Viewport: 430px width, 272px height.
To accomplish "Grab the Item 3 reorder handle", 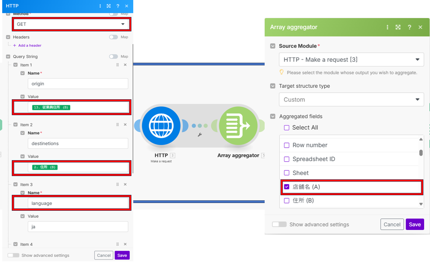I will 117,185.
